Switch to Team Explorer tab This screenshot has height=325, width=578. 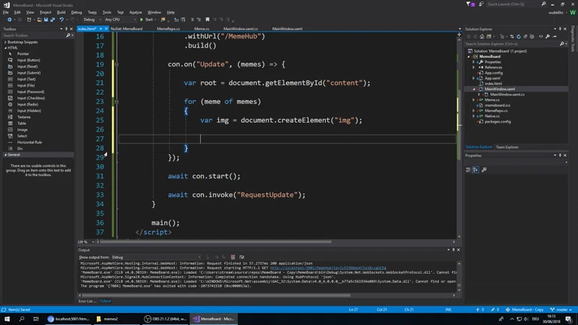point(507,147)
